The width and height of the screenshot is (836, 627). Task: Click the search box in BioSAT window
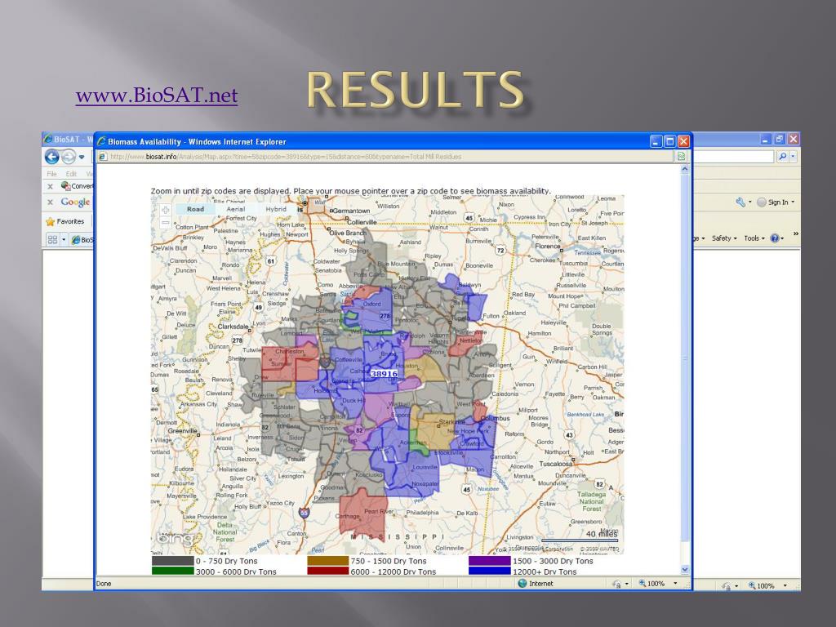pos(733,156)
